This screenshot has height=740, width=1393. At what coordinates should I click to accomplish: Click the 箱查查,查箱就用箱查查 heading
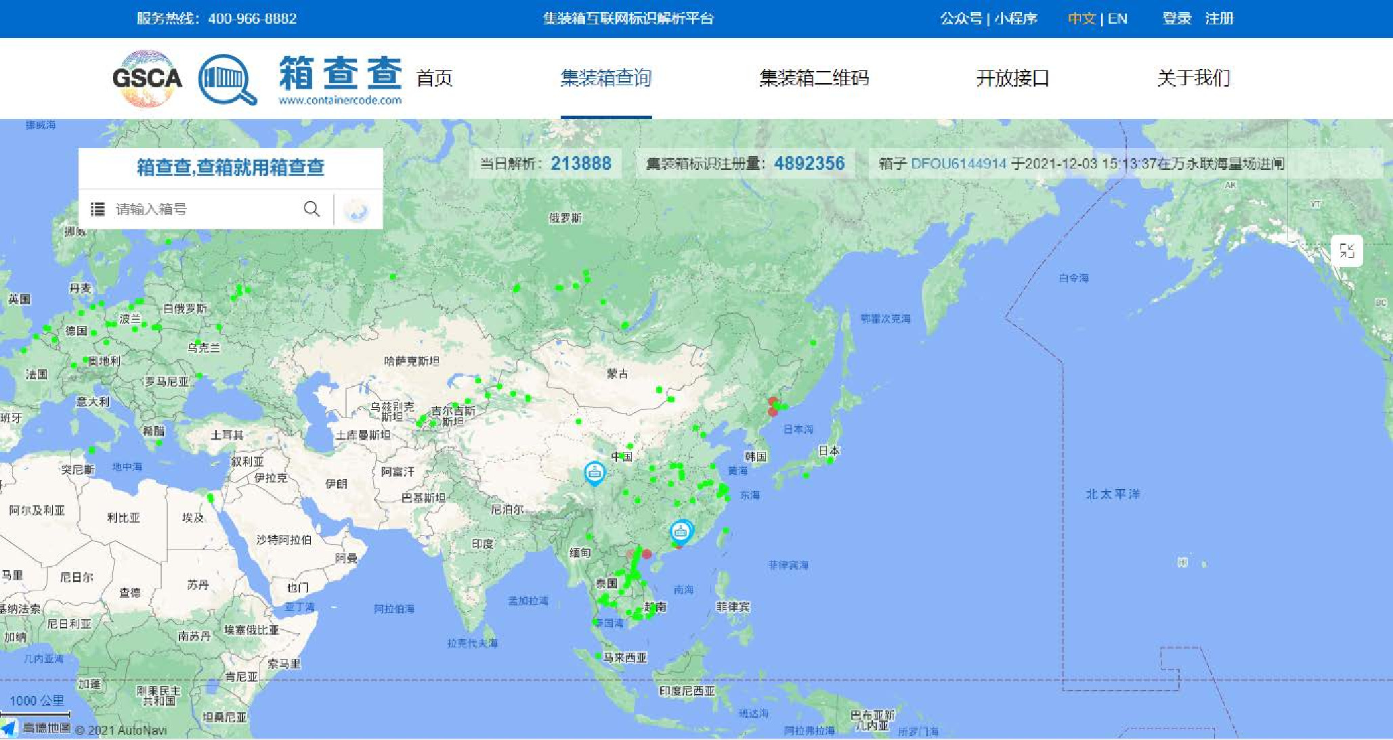231,167
